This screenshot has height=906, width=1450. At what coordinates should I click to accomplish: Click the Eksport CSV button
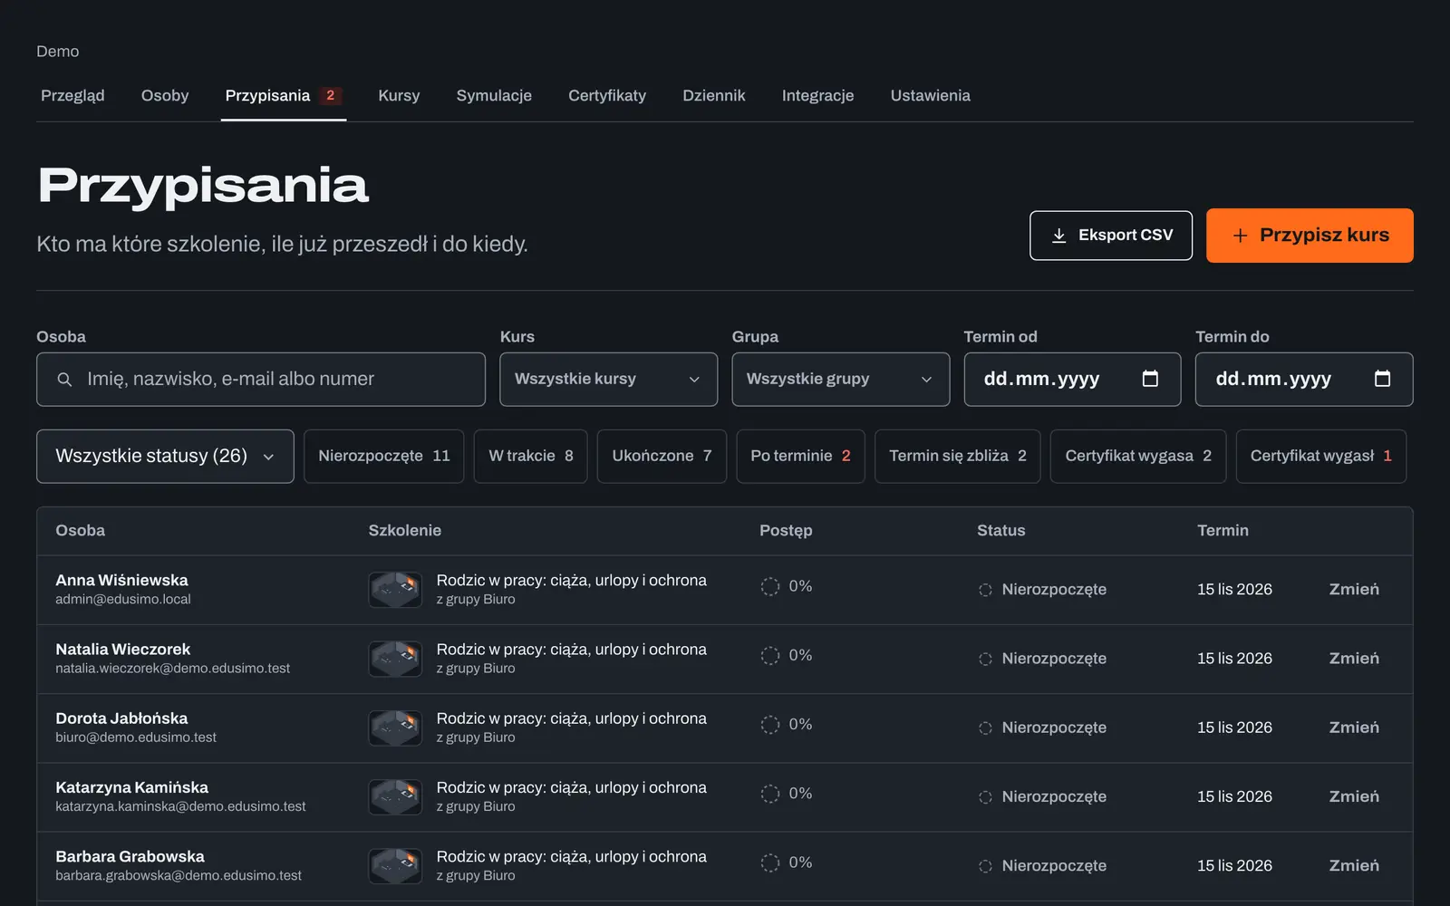pyautogui.click(x=1111, y=236)
